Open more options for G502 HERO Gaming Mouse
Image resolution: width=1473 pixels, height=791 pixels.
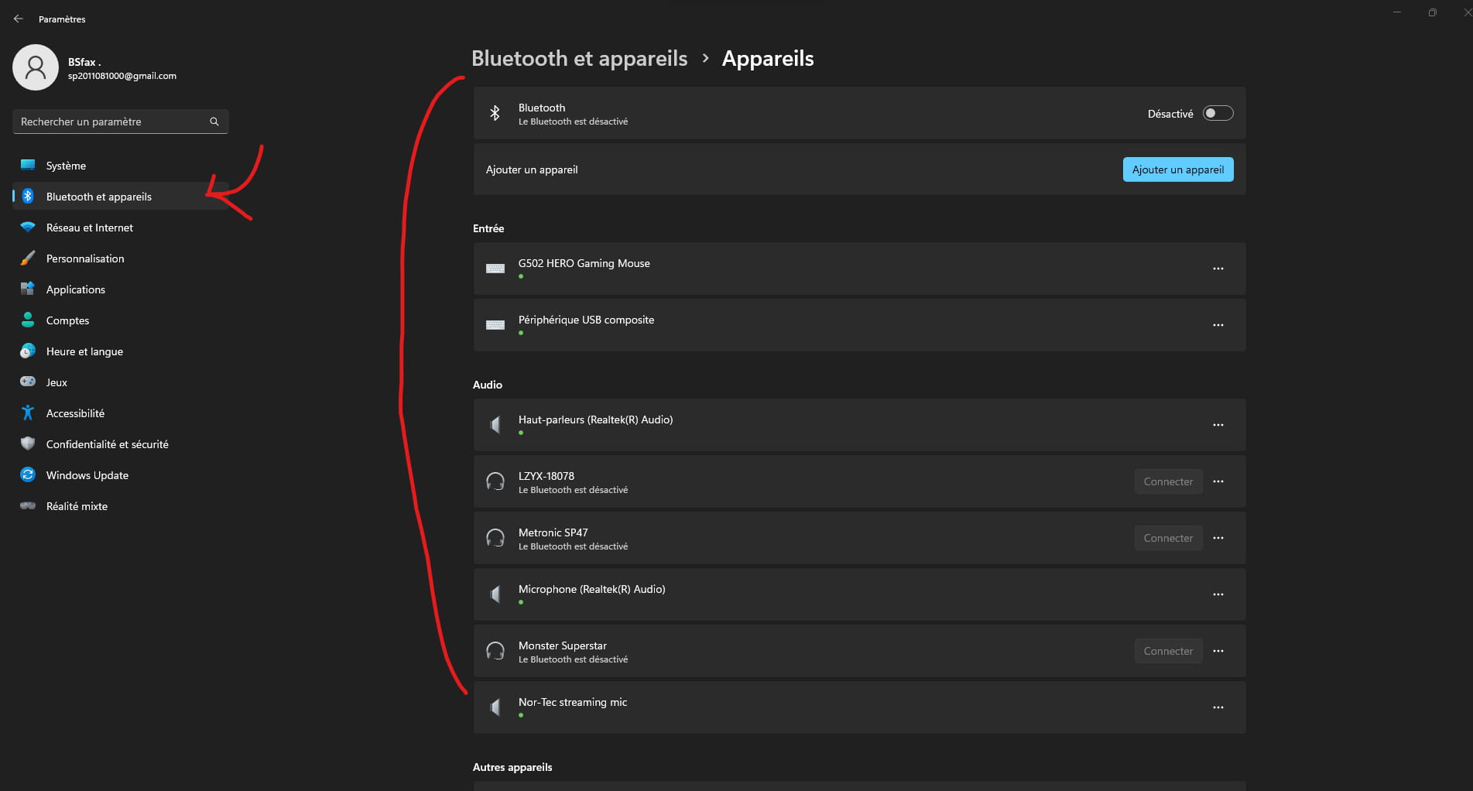click(x=1218, y=269)
